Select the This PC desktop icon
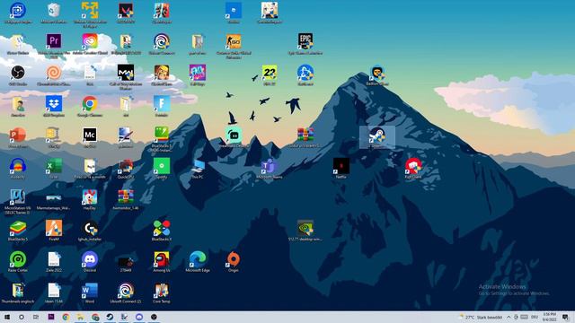 pos(198,166)
